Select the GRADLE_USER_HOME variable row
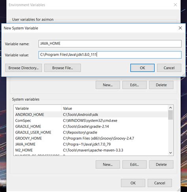 [91, 132]
